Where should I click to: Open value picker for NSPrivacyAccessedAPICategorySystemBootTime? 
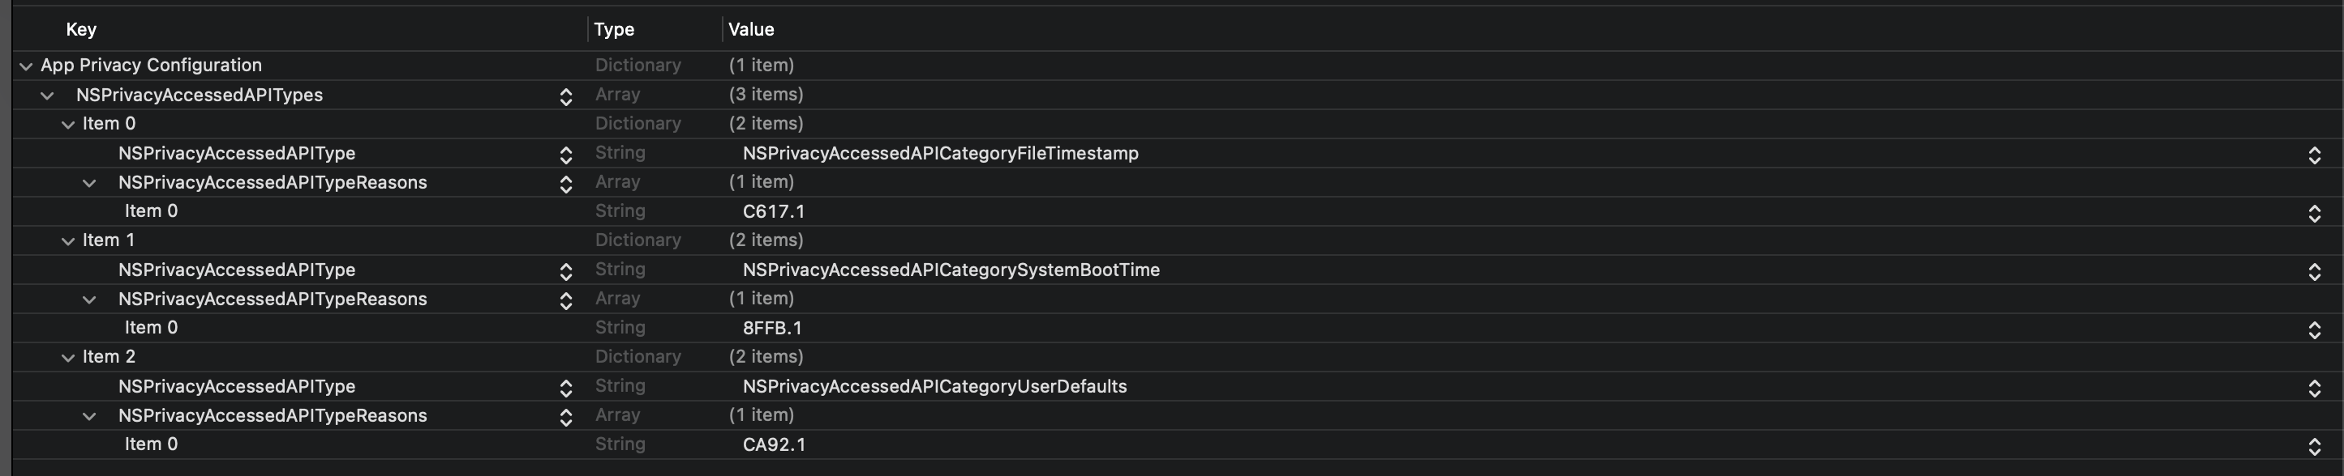click(x=2314, y=270)
